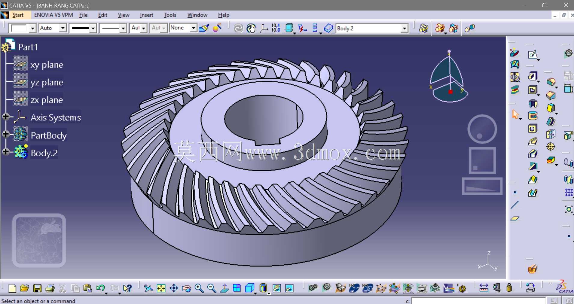574x304 pixels.
Task: Click the Zoom Out magnifier
Action: [x=212, y=288]
